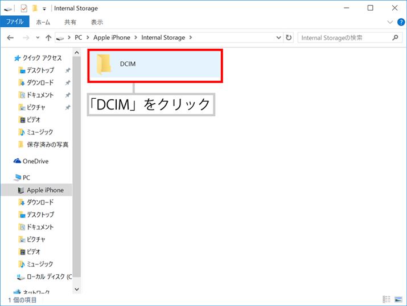407x306 pixels.
Task: Expand the ribbon with the chevron
Action: tap(390, 22)
